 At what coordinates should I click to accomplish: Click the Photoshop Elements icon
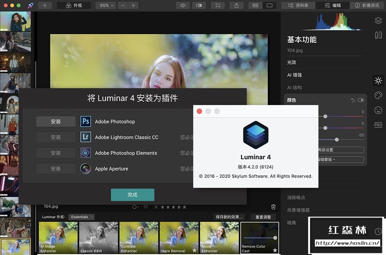[x=86, y=153]
